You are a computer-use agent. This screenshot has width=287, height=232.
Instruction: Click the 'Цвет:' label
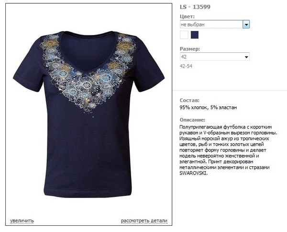click(187, 16)
